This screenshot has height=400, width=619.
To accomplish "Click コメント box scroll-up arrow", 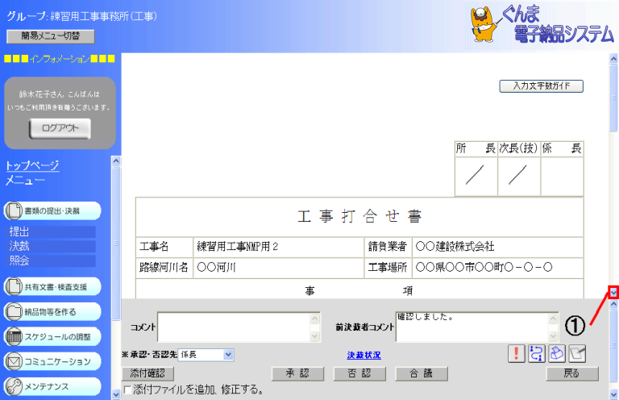I will coord(314,319).
